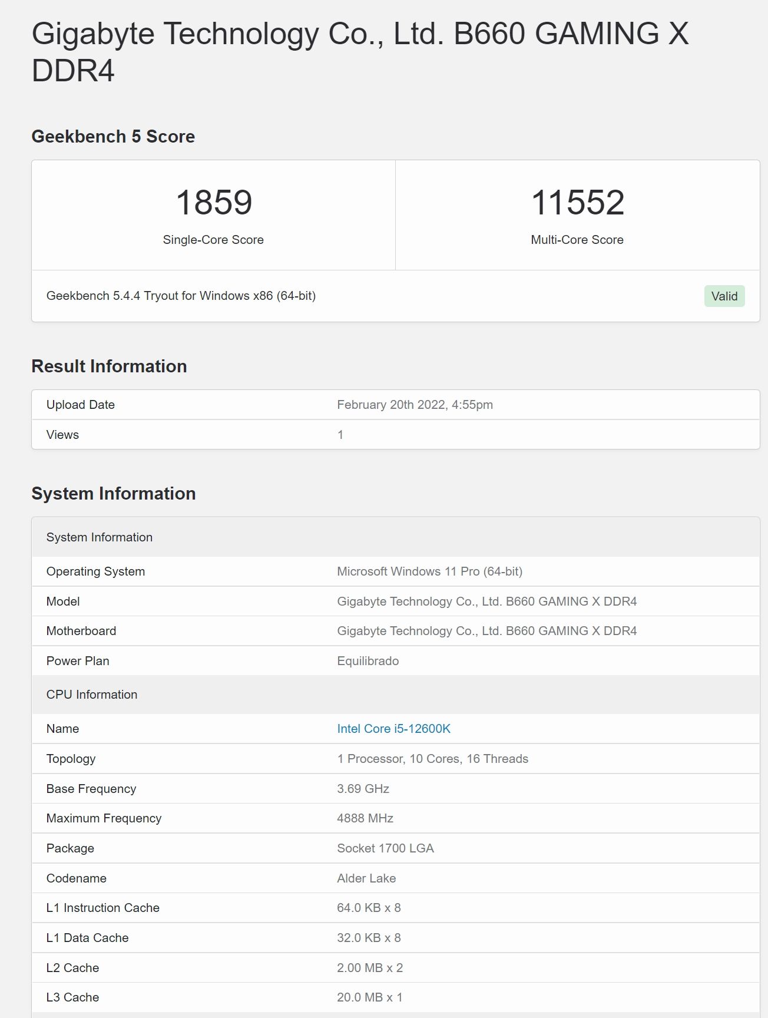Click the Model row label
This screenshot has width=768, height=1018.
(x=63, y=601)
